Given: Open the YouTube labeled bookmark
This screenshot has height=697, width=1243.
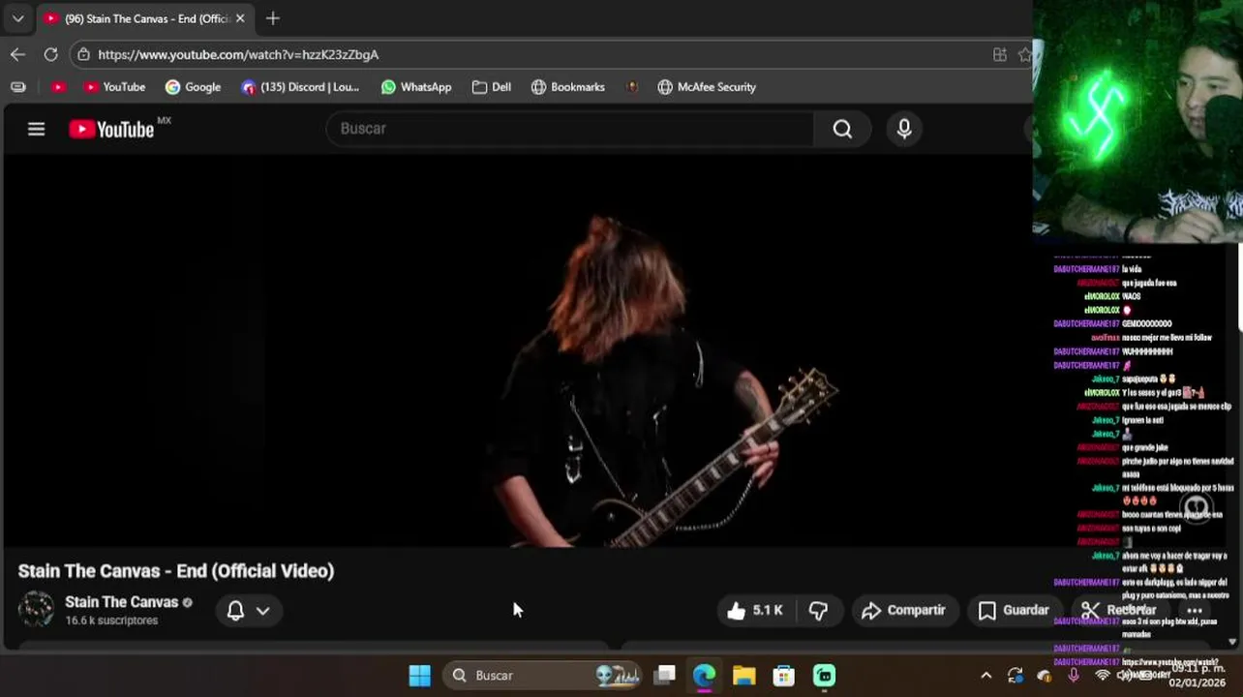Looking at the screenshot, I should coord(114,87).
